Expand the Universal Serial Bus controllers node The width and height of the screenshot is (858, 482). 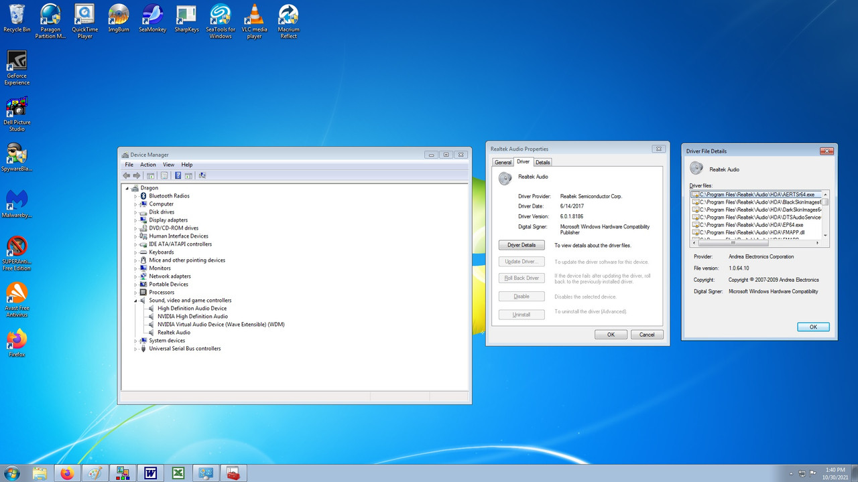point(135,349)
